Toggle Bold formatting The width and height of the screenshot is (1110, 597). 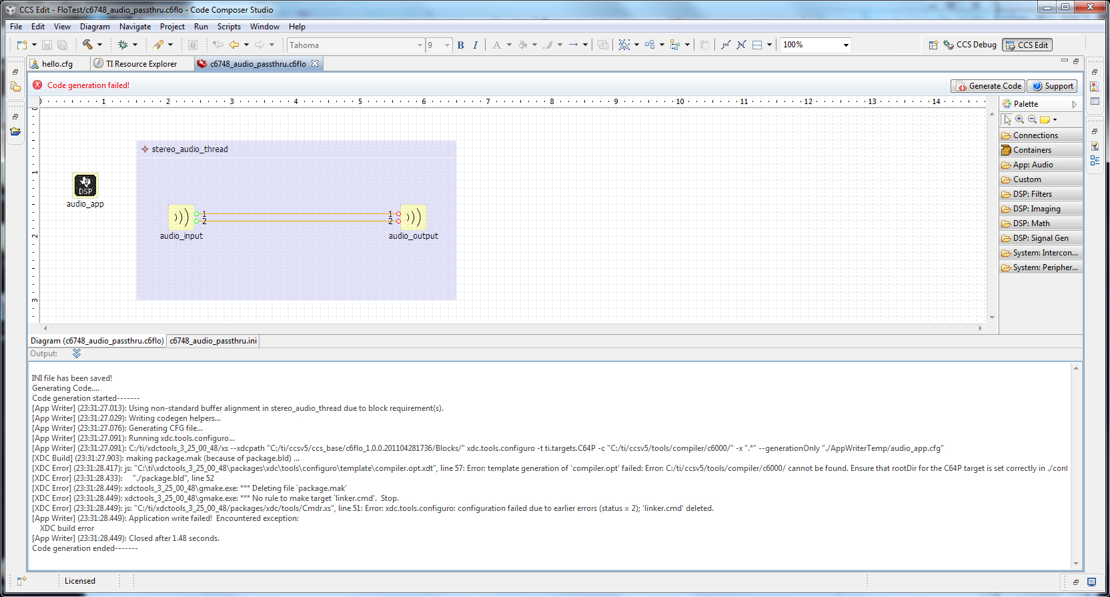[460, 45]
